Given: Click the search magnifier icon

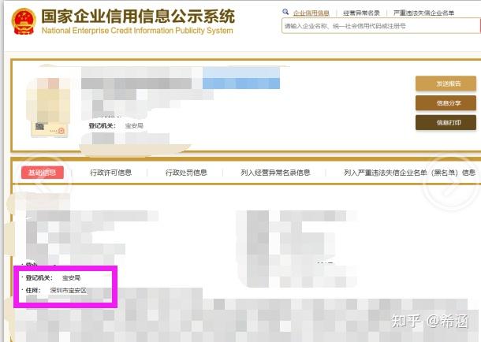Looking at the screenshot, I should point(285,12).
